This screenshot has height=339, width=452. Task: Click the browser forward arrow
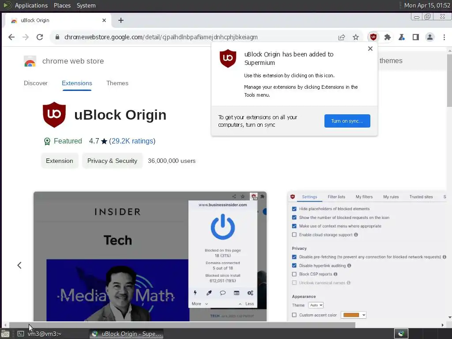click(26, 37)
